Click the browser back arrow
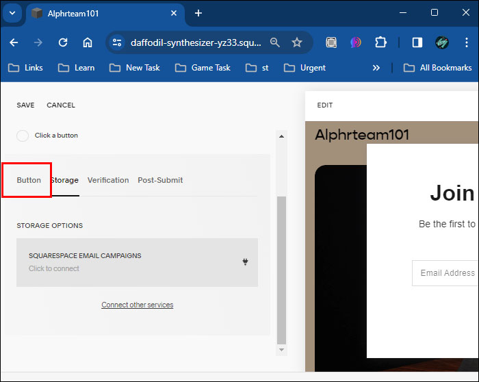 [x=14, y=42]
